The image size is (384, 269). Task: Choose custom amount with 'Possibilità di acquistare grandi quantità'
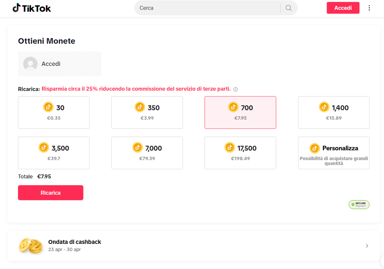[333, 153]
